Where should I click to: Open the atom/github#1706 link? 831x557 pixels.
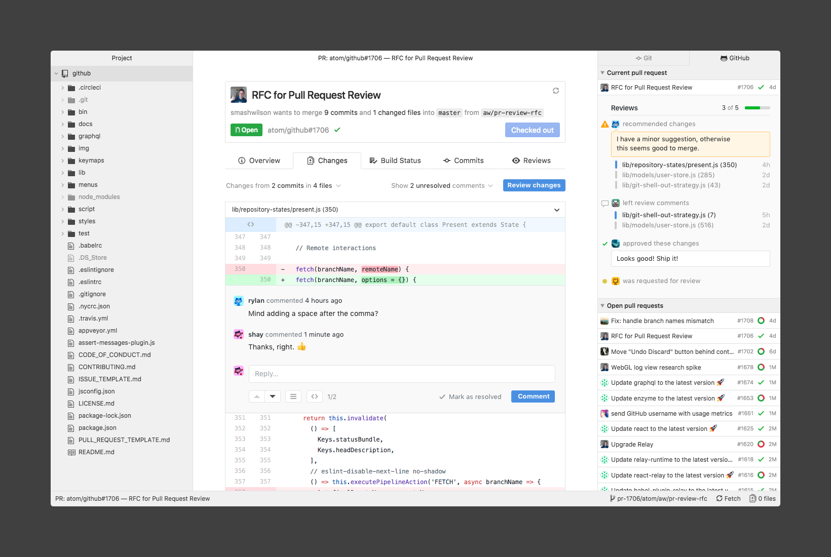tap(298, 130)
